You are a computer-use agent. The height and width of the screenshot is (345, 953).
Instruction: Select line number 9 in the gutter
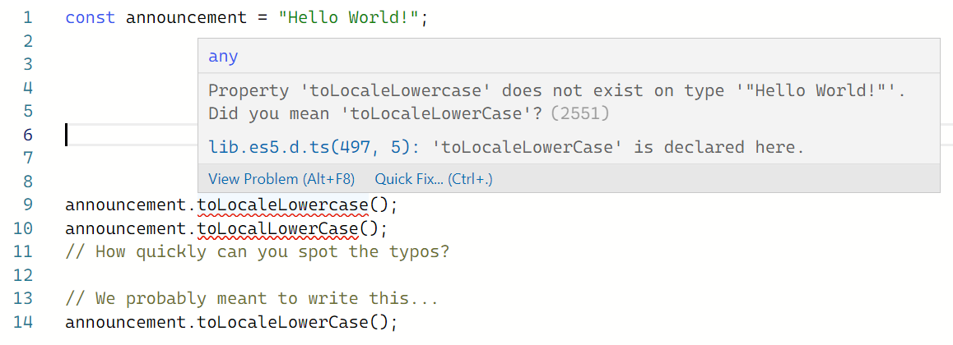(28, 205)
